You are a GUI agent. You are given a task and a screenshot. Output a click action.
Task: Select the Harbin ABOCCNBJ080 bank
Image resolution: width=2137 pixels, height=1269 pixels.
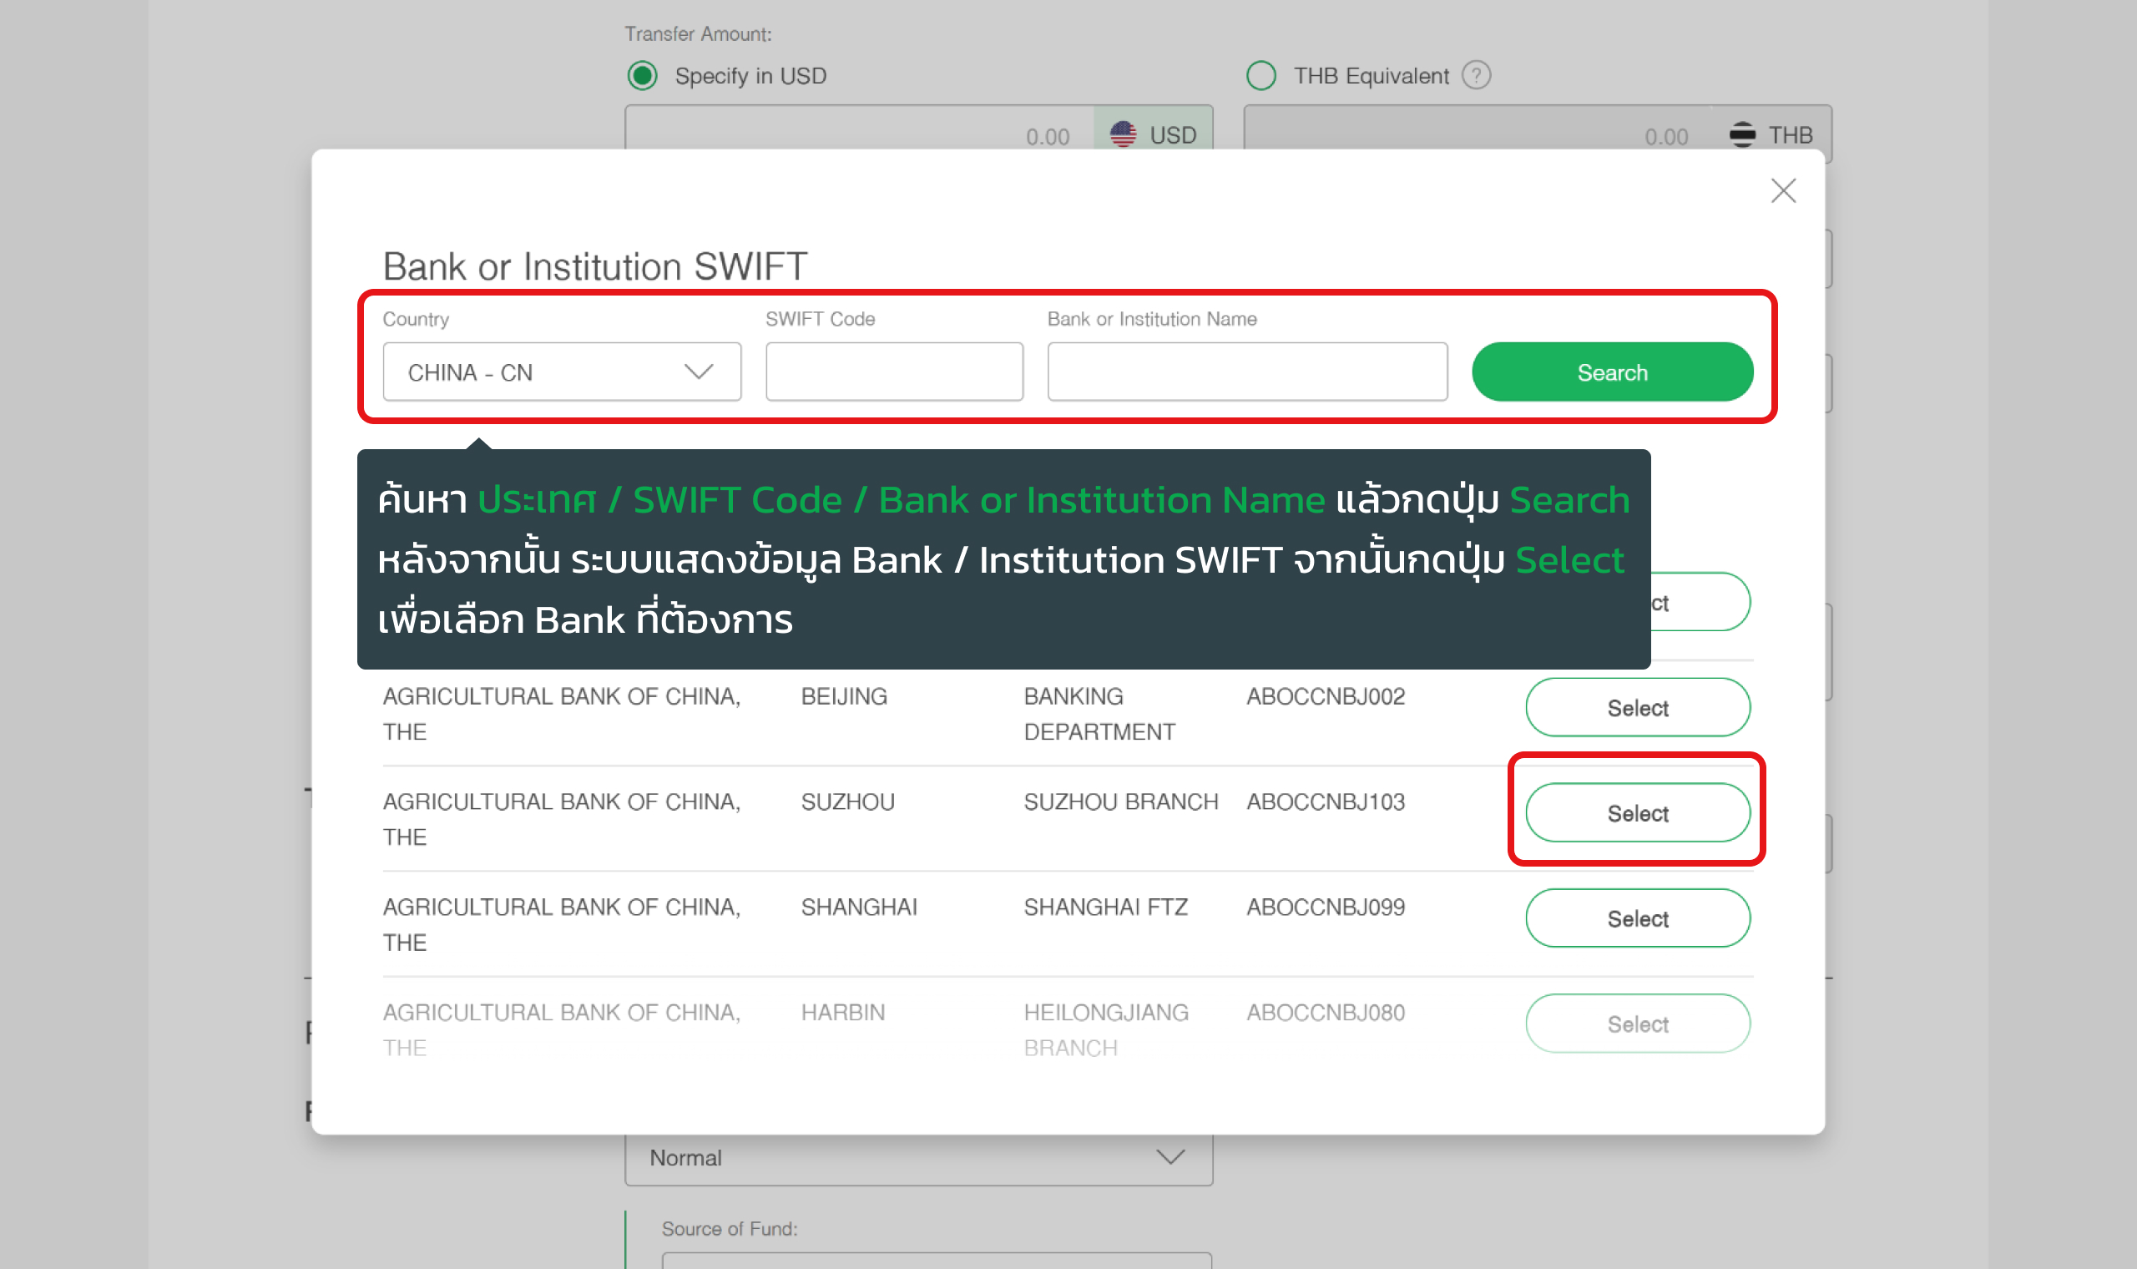1638,1024
